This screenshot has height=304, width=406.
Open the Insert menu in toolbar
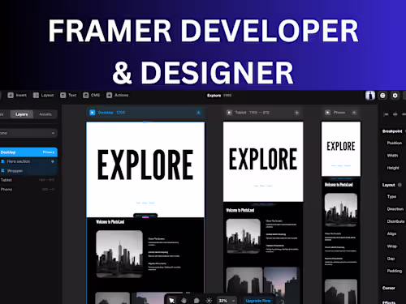point(17,95)
